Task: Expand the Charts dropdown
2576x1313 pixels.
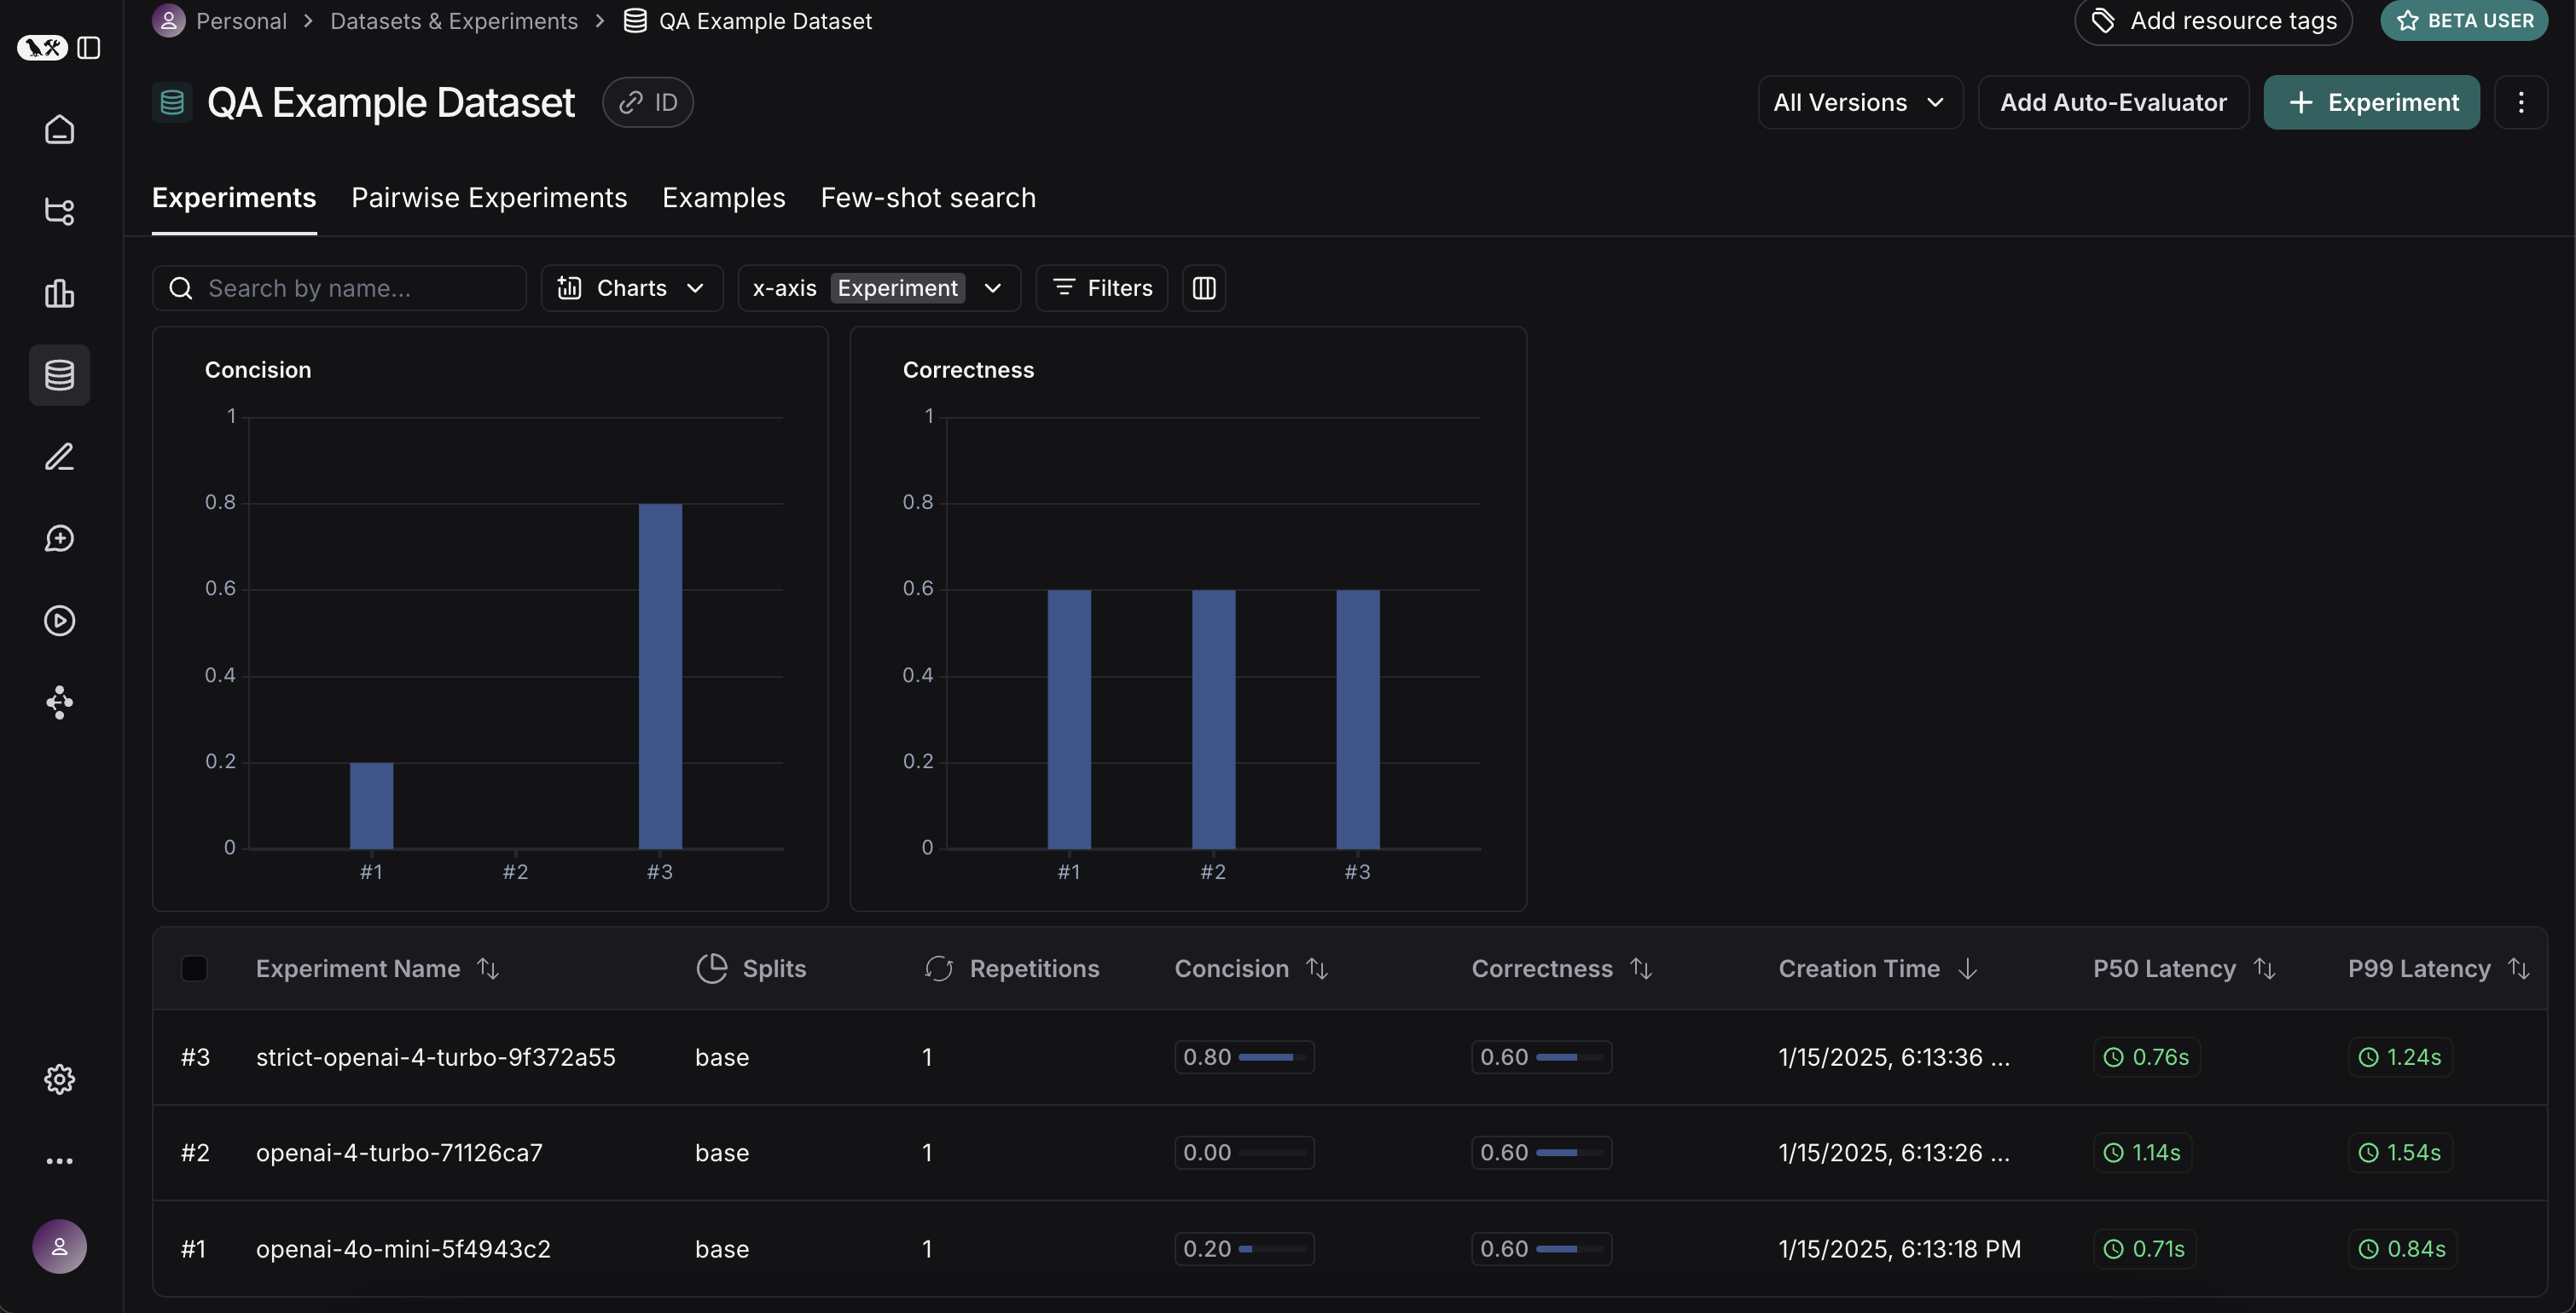Action: 631,288
